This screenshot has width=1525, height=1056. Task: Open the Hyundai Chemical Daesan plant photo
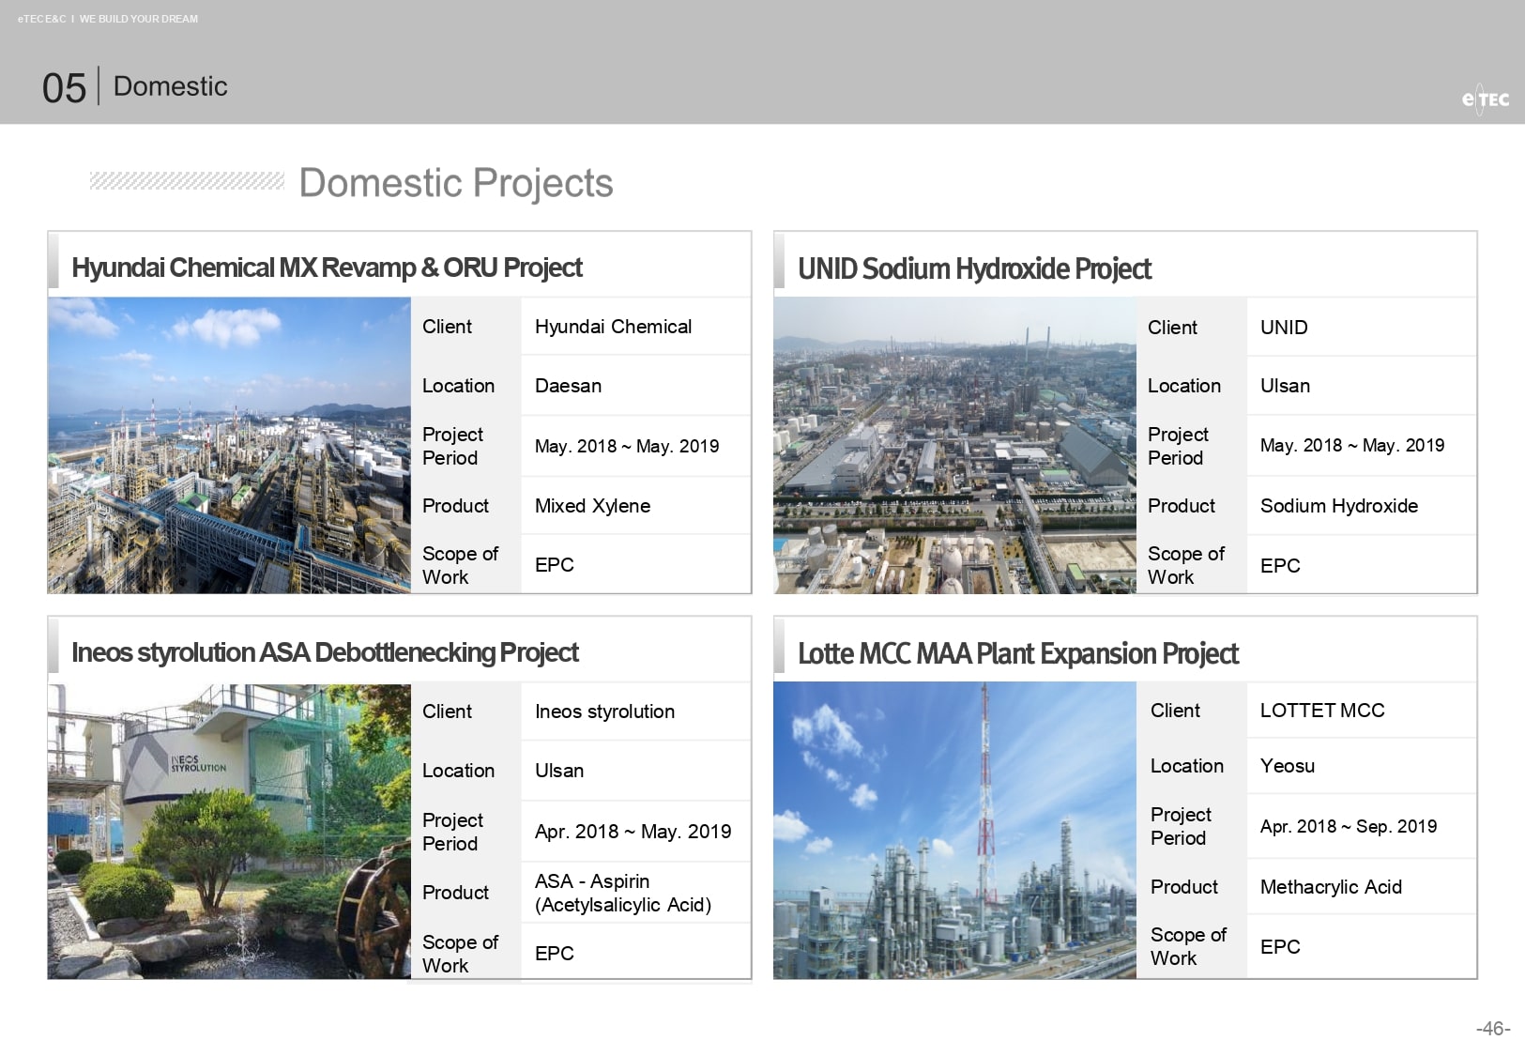pos(229,445)
